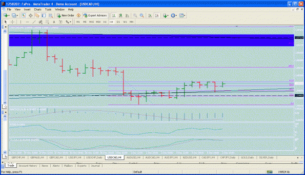The width and height of the screenshot is (305, 175).
Task: Open the Strategy Tester icon
Action: [x=51, y=16]
